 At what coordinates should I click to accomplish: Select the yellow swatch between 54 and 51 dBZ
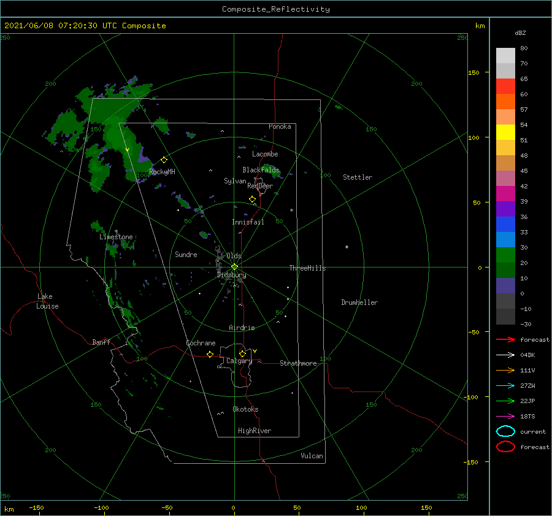click(505, 133)
